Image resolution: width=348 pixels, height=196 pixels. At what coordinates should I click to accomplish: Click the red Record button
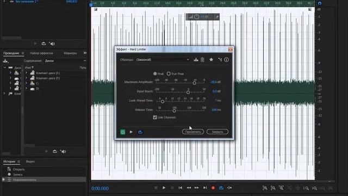(213, 188)
